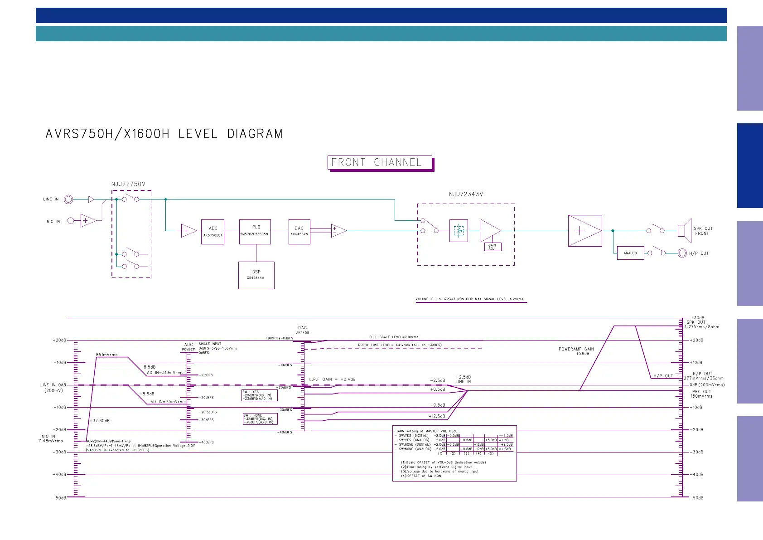763x540 pixels.
Task: Click the differential amplifier after the DAC
Action: 338,231
